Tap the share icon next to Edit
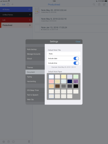 point(8,4)
